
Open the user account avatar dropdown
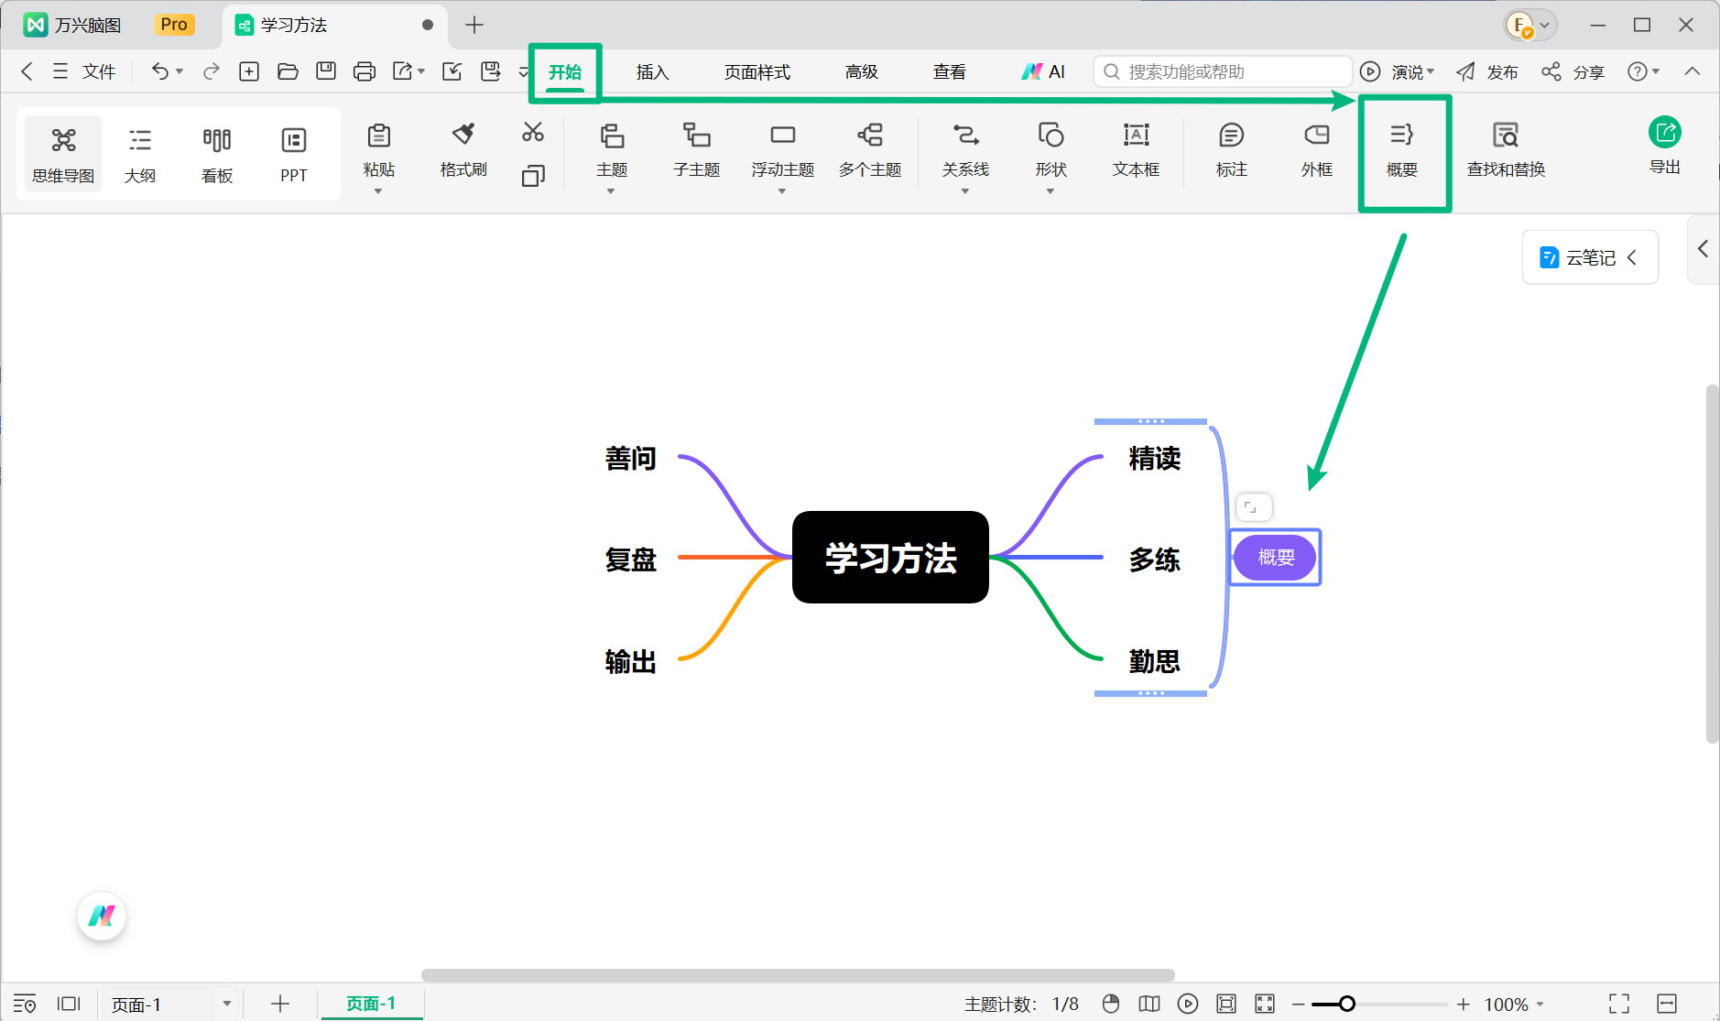pyautogui.click(x=1530, y=25)
